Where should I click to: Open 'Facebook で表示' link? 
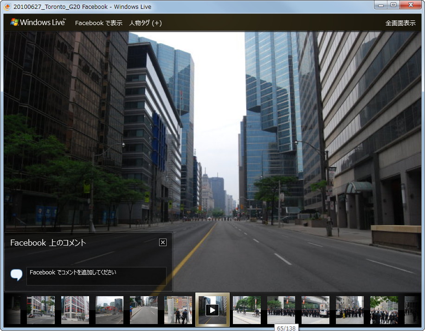coord(99,23)
